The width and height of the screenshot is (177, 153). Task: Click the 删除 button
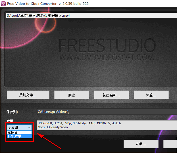72,95
